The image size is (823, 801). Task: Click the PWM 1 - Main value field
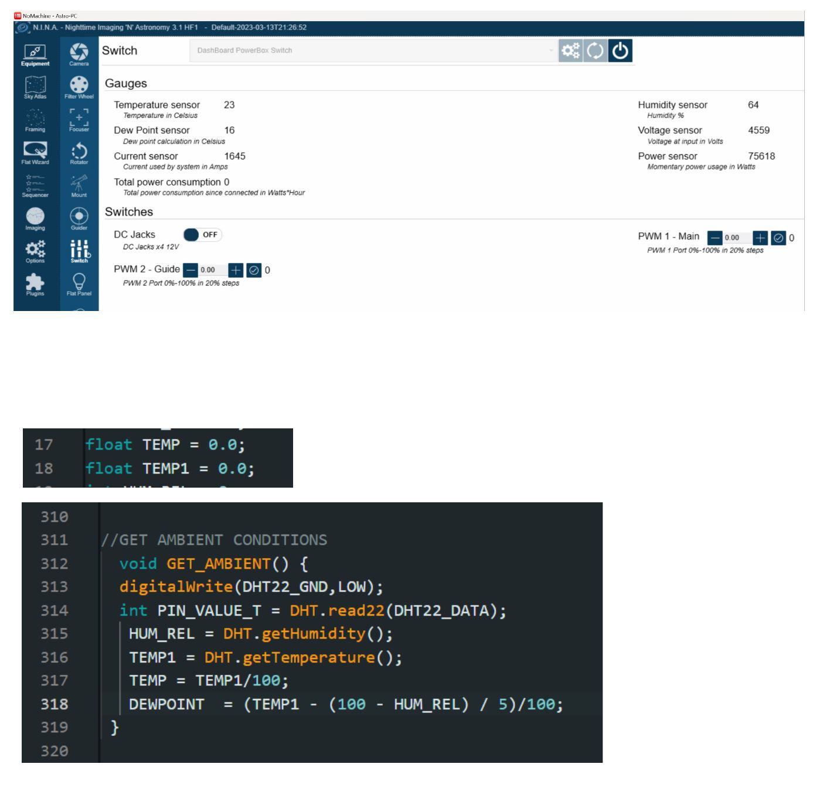coord(737,238)
